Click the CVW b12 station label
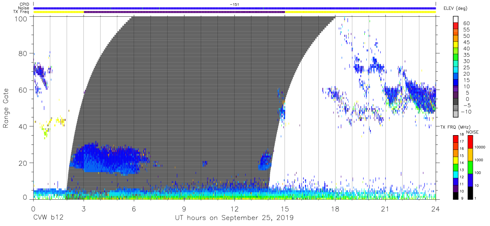 48,218
